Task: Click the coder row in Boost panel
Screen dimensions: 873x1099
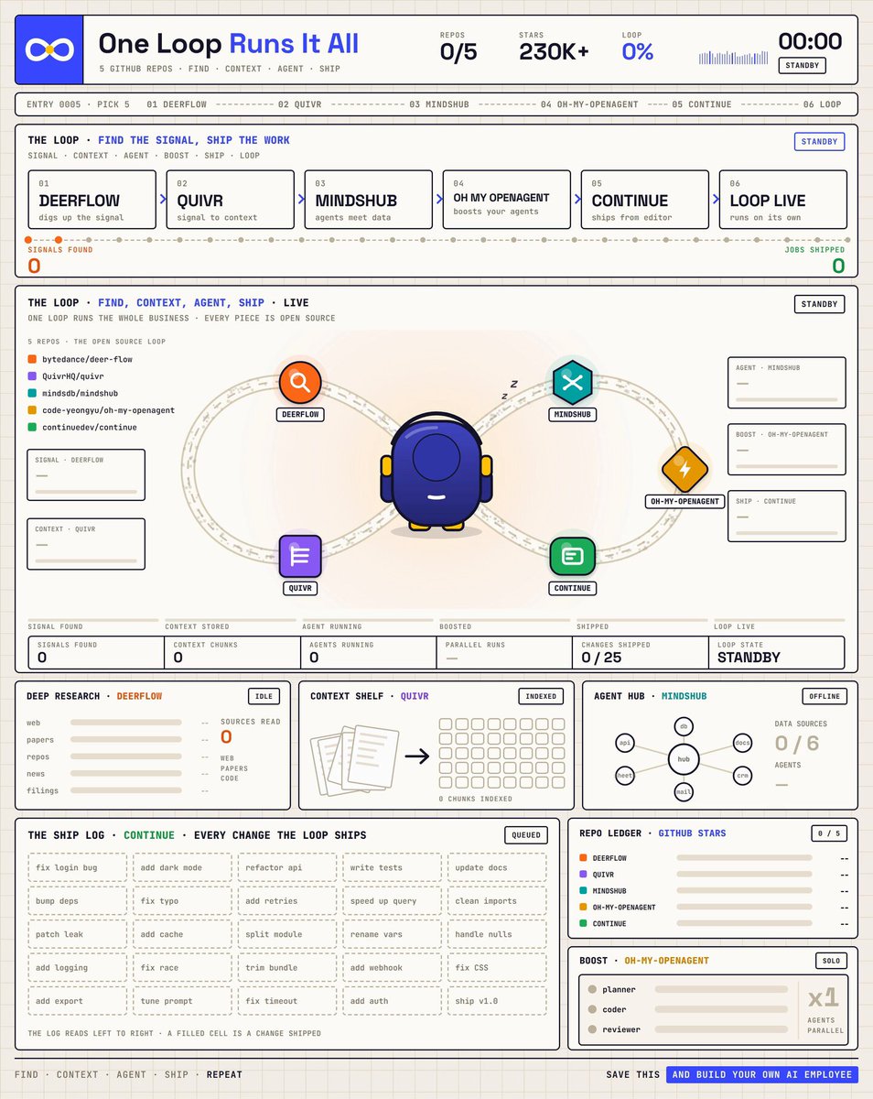Action: pos(689,1009)
